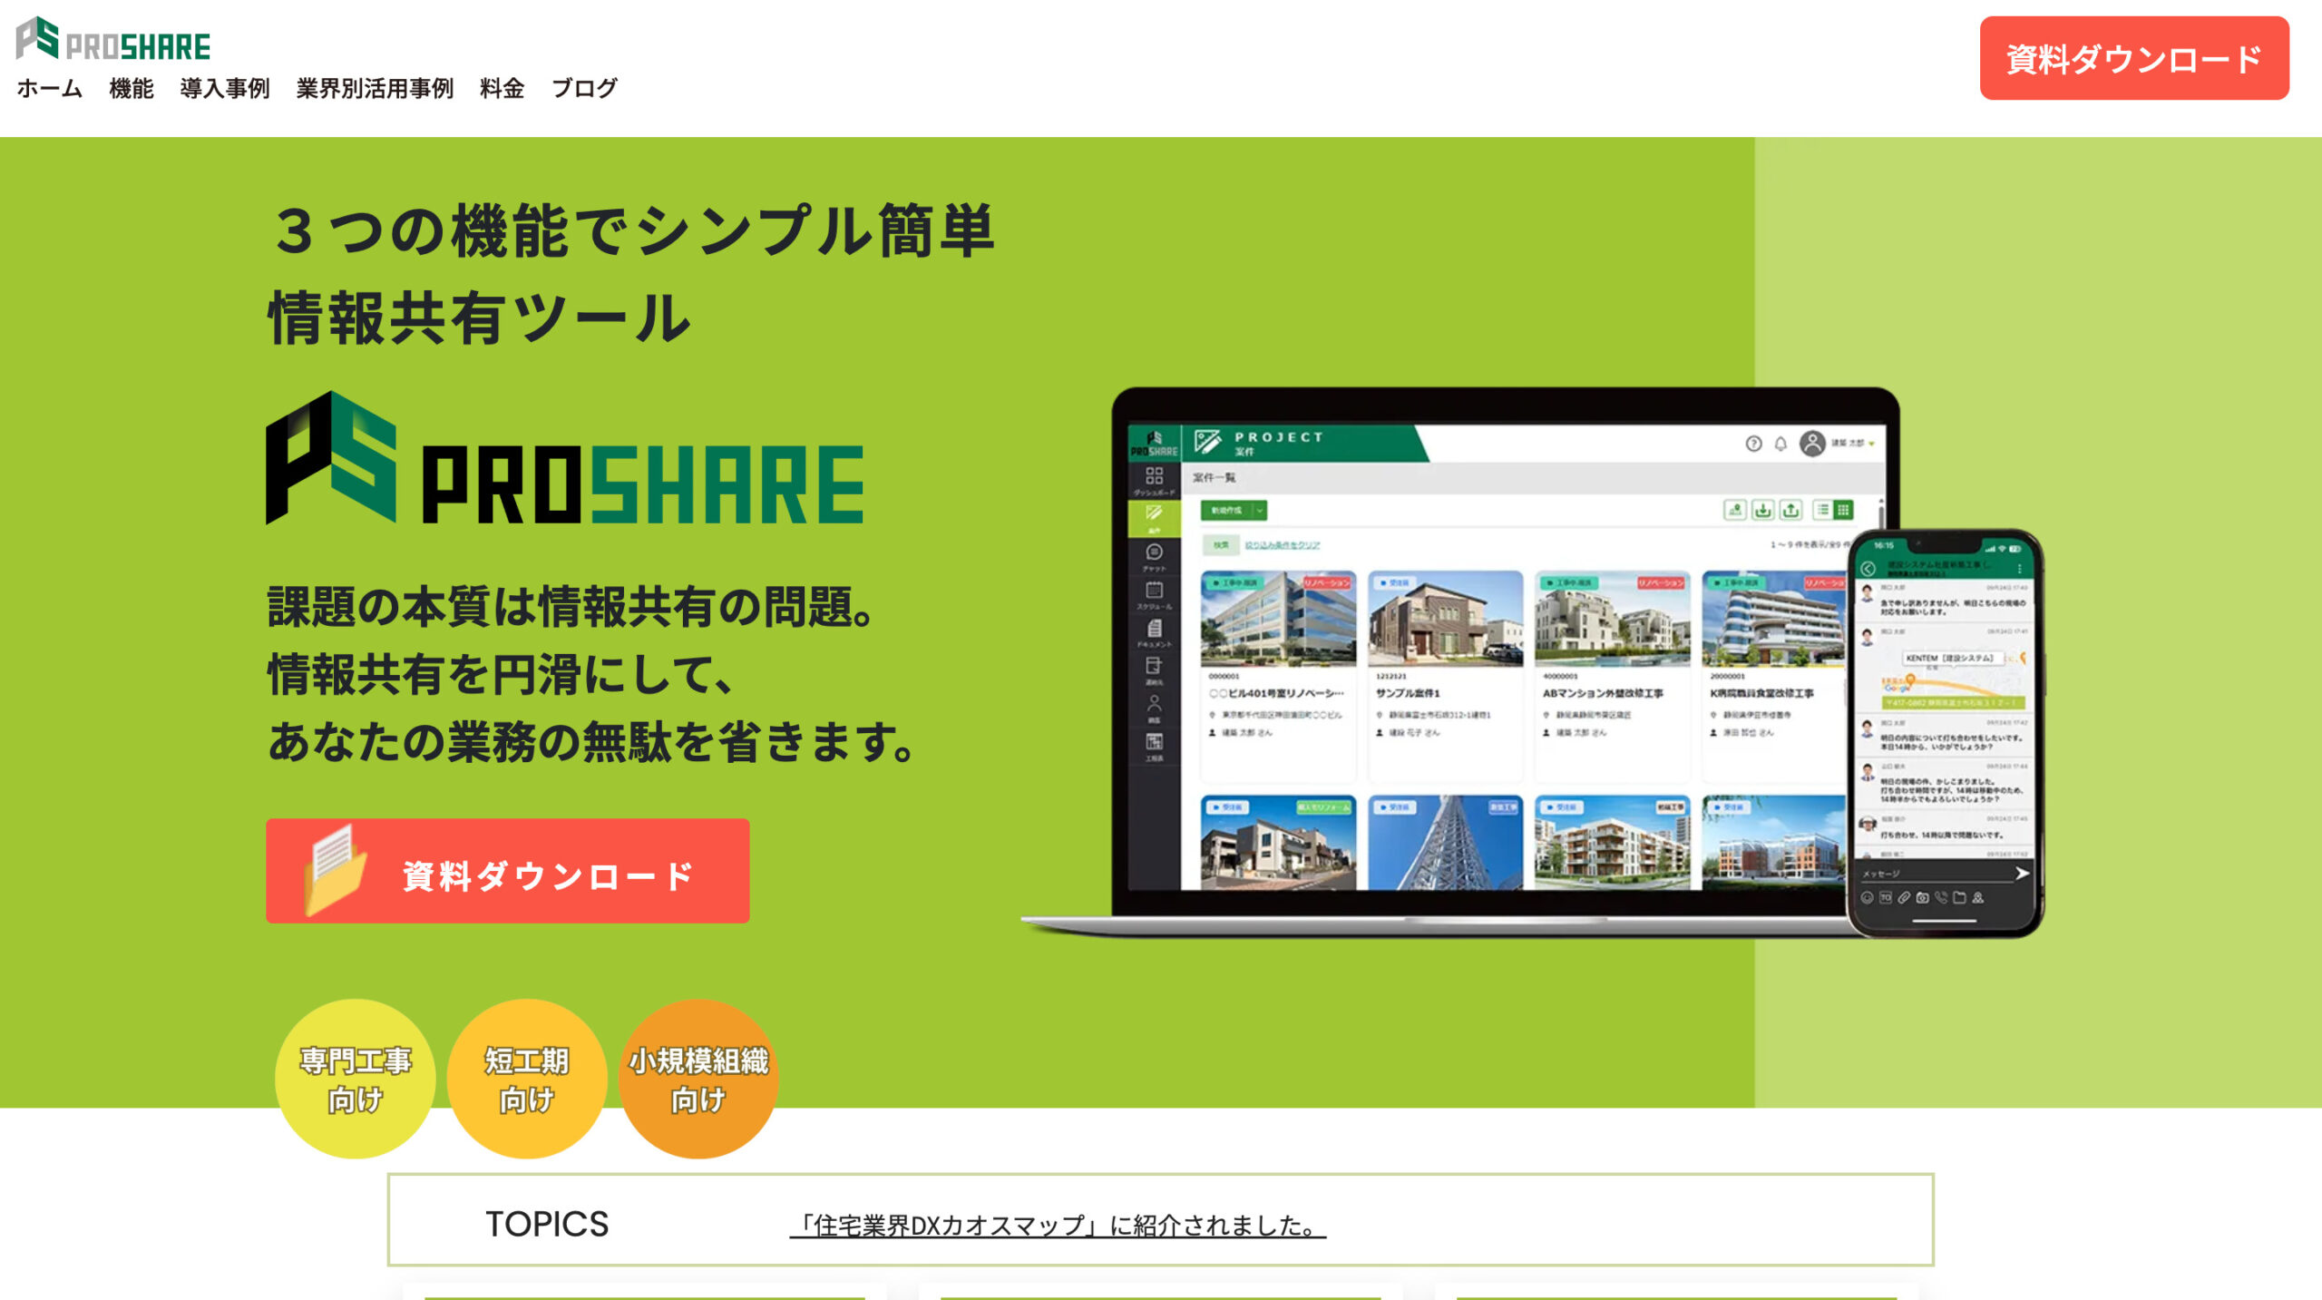Visit the ブログ page
Viewport: 2322px width, 1300px height.
(x=584, y=88)
